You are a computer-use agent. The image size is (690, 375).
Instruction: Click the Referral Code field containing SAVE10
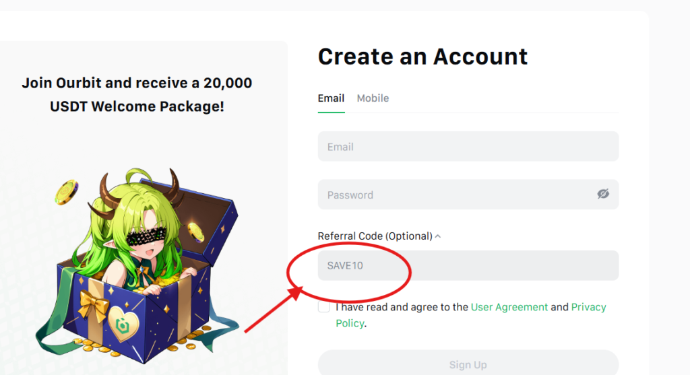[468, 265]
